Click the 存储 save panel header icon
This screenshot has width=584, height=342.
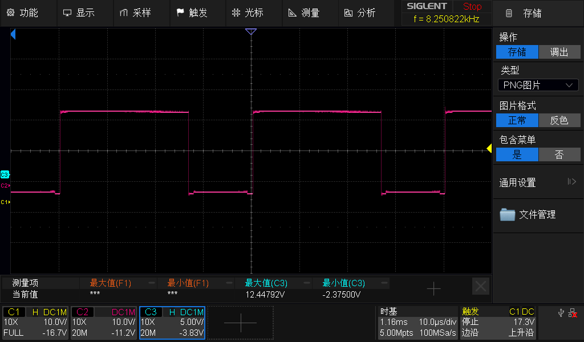509,14
